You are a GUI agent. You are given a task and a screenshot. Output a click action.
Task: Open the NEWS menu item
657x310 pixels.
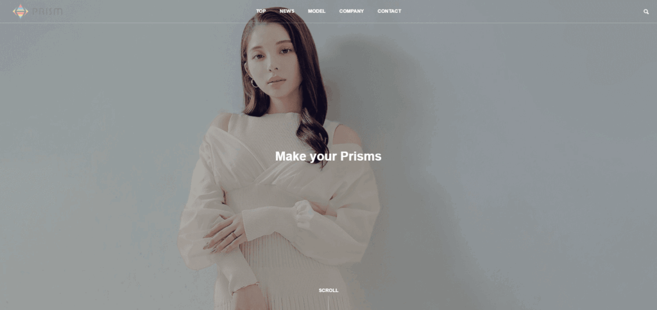287,12
